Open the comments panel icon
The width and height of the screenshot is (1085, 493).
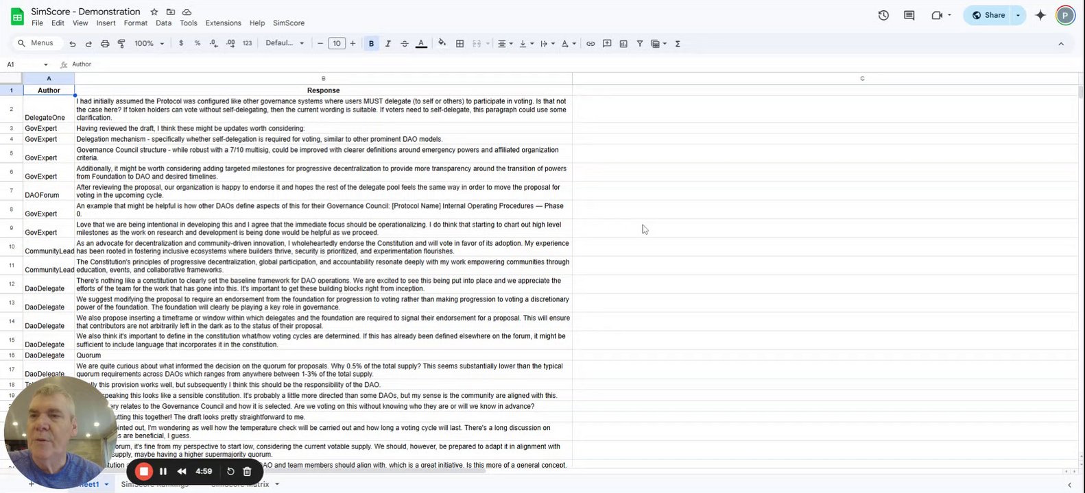(909, 15)
